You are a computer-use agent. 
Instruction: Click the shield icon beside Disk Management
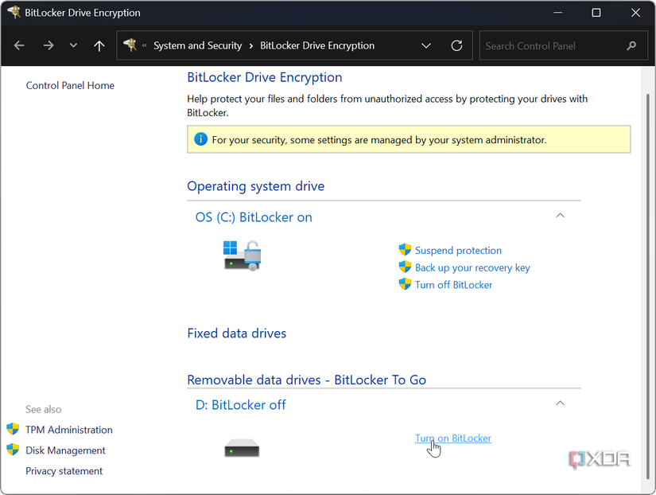pos(13,450)
